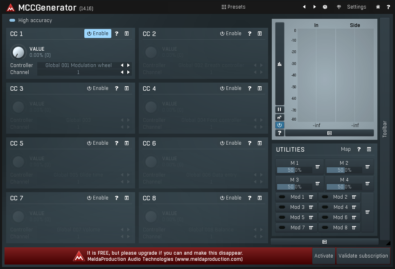Screen dimensions: 395x269
Task: Open the help icon for CC 1
Action: [117, 34]
